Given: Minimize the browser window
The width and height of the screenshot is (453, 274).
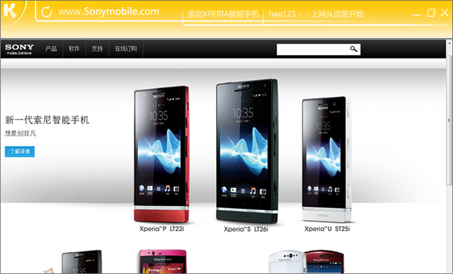Looking at the screenshot, I should [416, 14].
